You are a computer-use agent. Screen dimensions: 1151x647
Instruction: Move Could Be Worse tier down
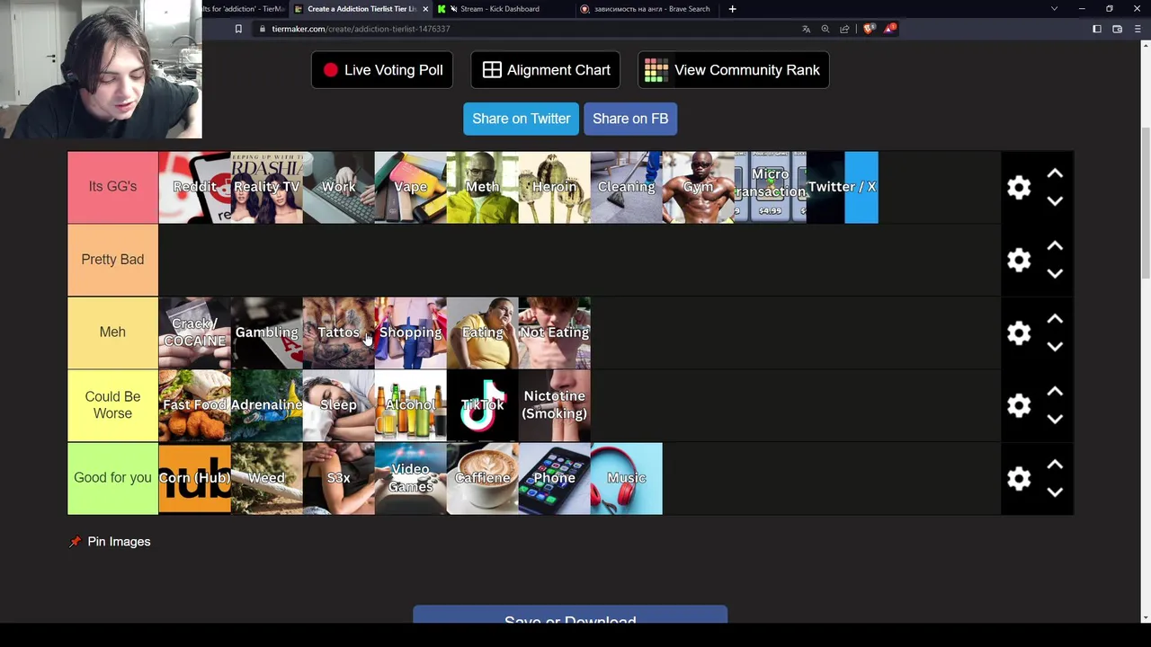tap(1055, 419)
